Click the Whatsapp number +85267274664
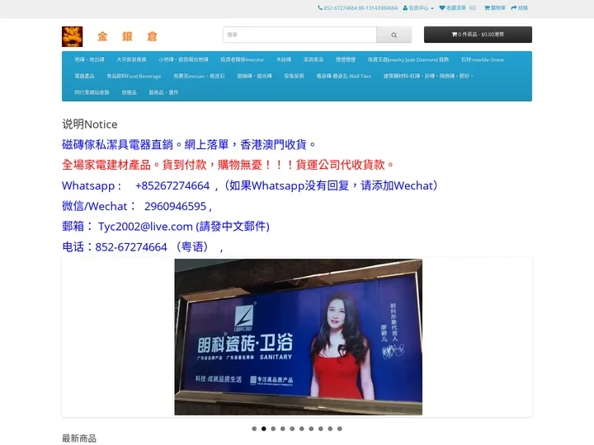Screen dimensions: 594x445 click(172, 185)
